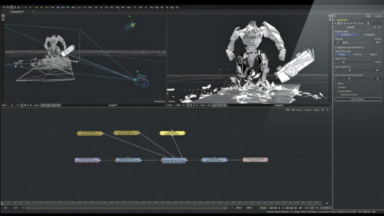Adjust the Plane of Focus slider
384x216 pixels.
pos(349,78)
